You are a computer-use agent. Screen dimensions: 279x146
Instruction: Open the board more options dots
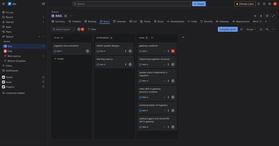tap(273, 29)
